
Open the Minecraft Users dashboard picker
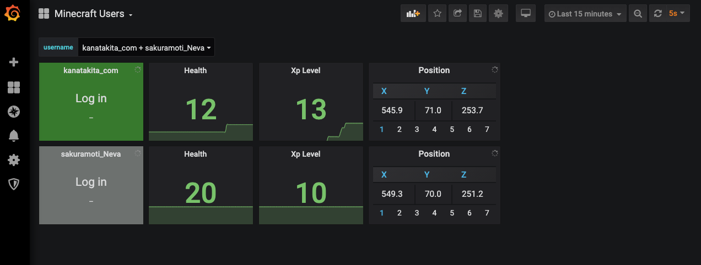85,14
